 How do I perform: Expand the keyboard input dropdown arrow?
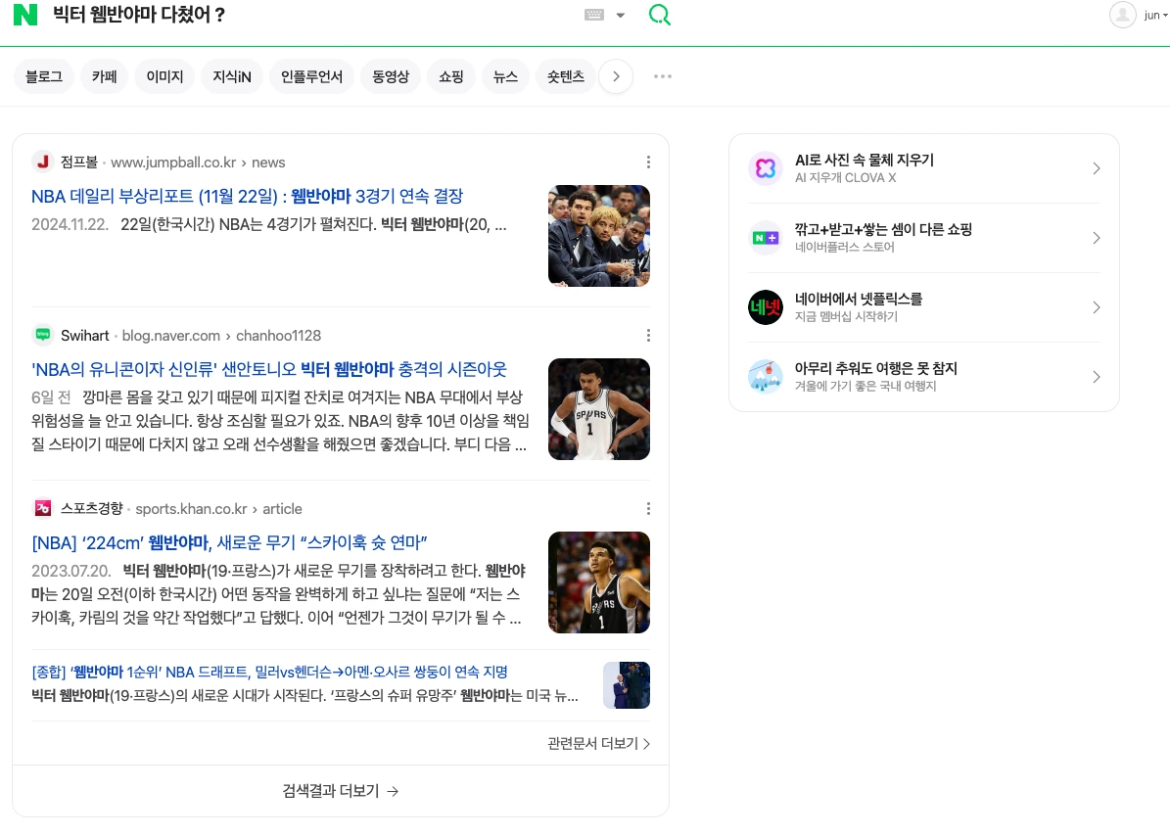(620, 15)
